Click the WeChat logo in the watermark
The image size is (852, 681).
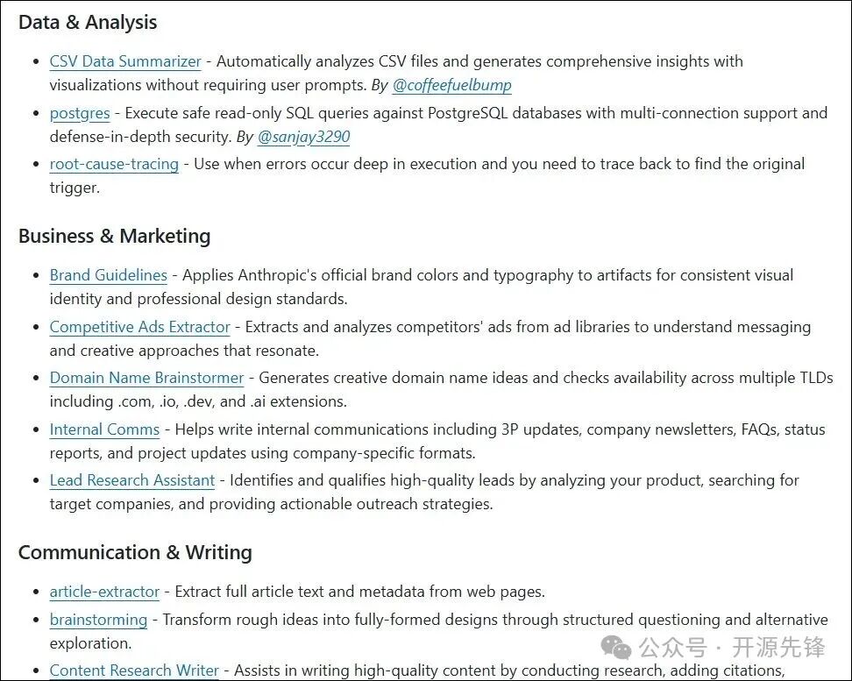tap(620, 648)
